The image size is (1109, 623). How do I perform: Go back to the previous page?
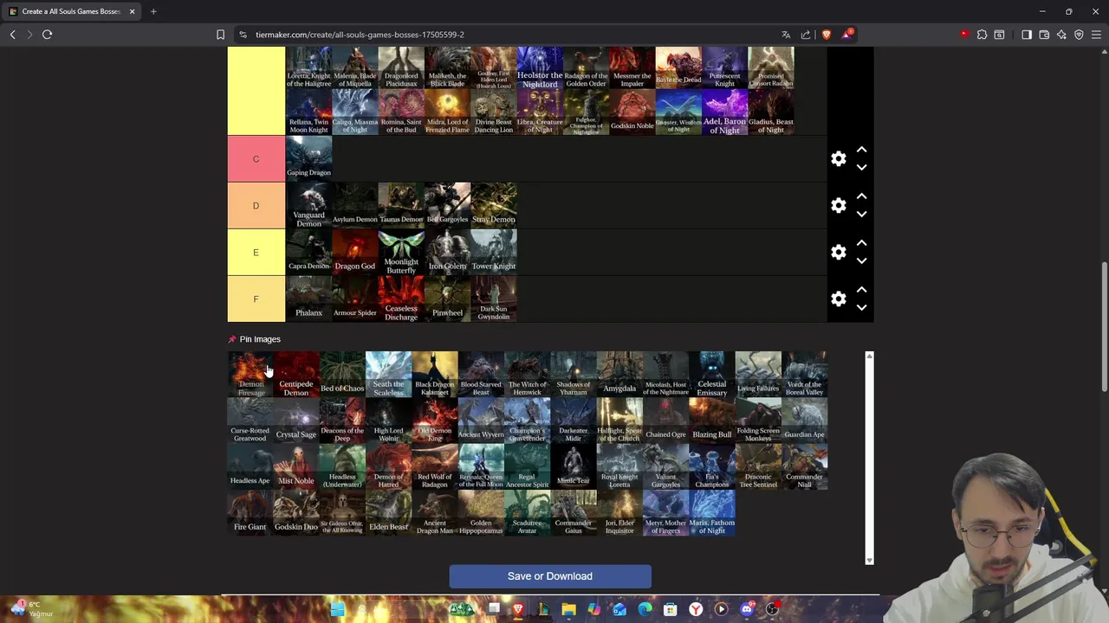pyautogui.click(x=12, y=35)
